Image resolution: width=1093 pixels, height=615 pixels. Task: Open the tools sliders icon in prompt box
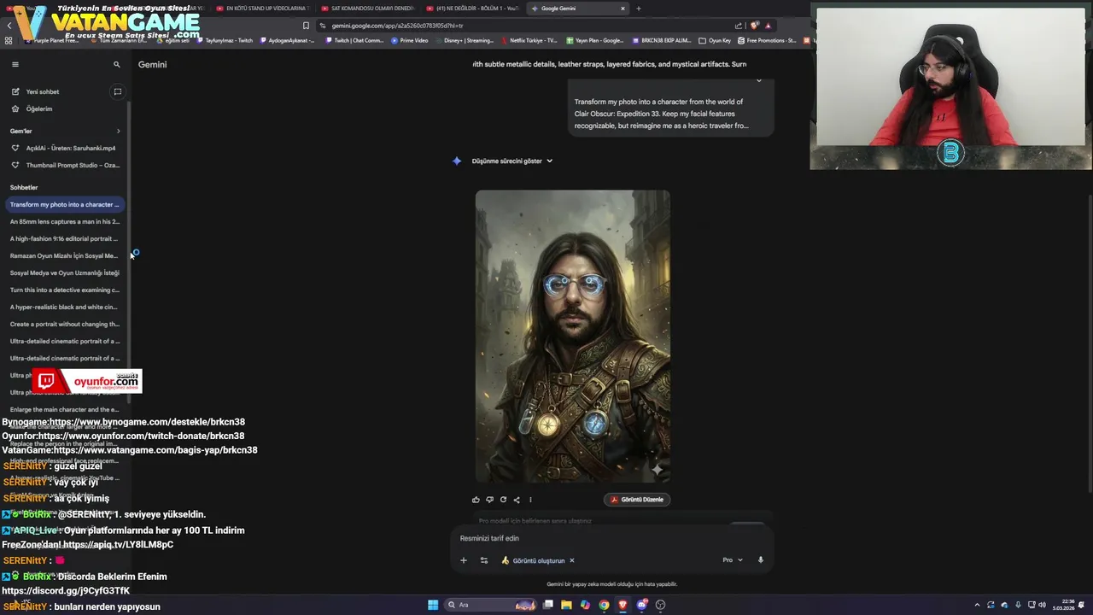point(484,560)
